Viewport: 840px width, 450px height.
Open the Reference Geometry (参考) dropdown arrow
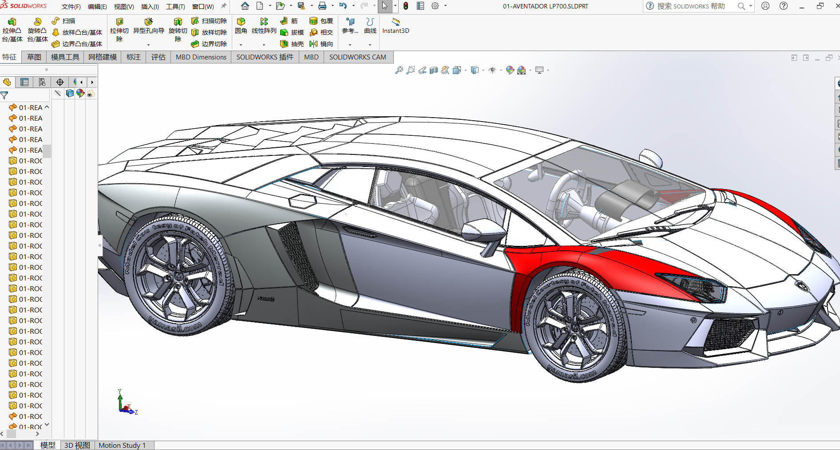tap(350, 44)
